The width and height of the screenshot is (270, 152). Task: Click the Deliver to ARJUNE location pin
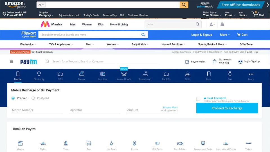(x=4, y=14)
